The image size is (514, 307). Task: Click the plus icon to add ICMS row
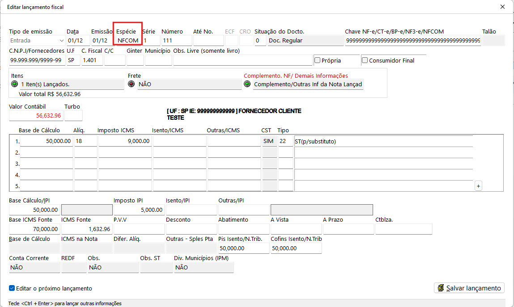click(x=478, y=186)
